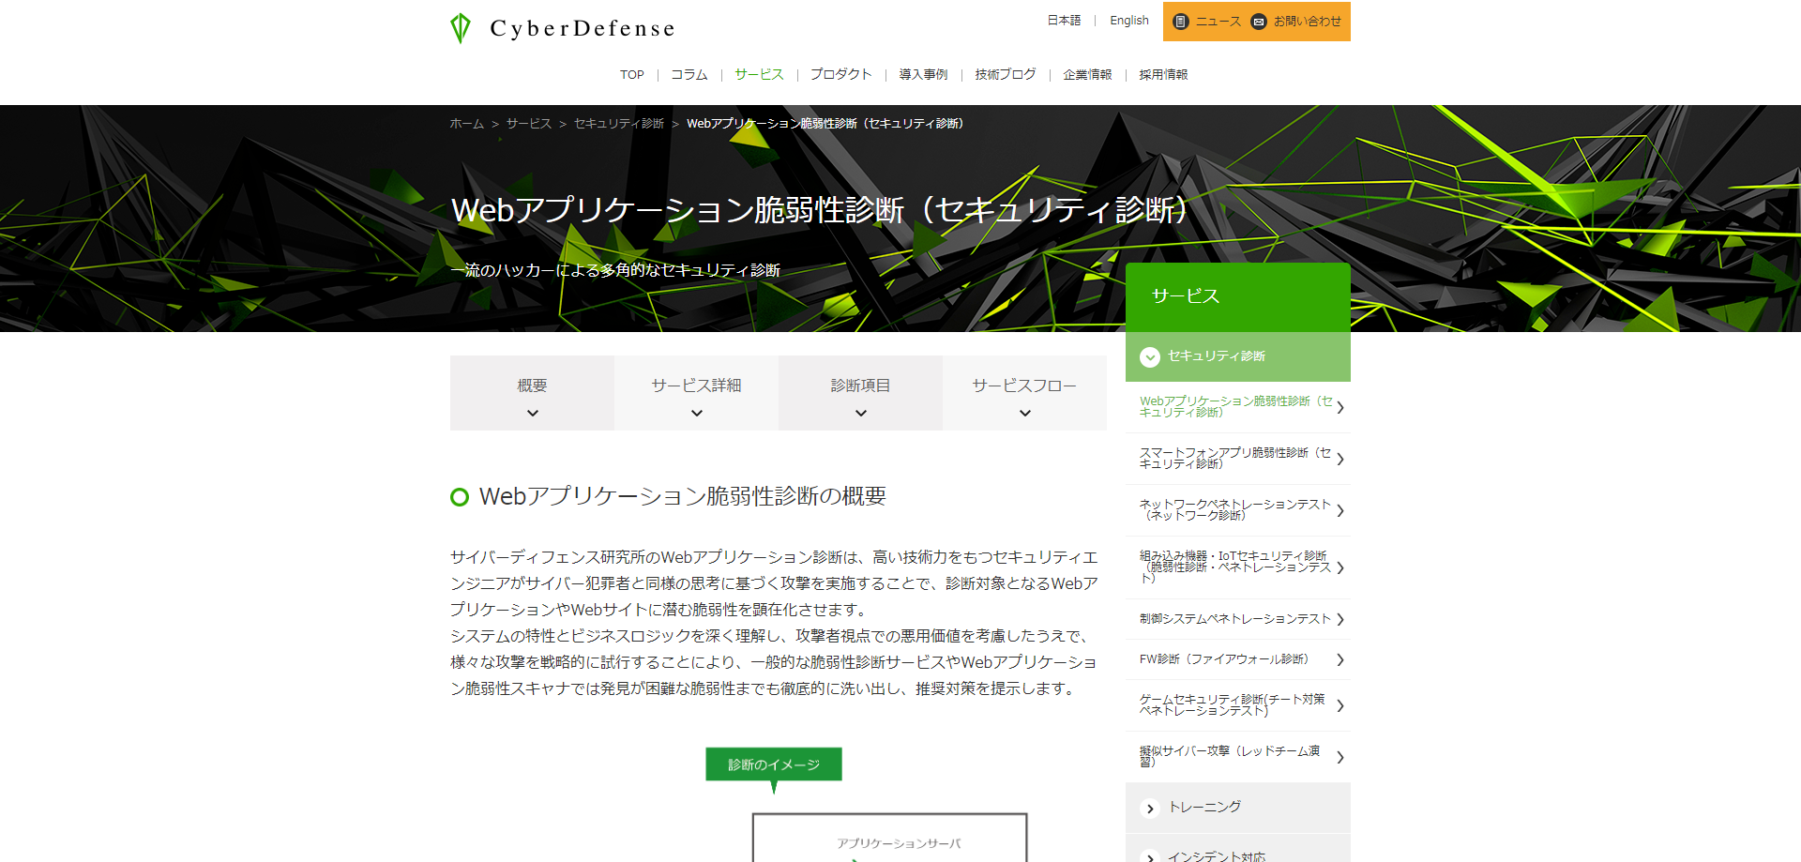
Task: Expand the インシデント対応 sidebar section
Action: tap(1238, 849)
